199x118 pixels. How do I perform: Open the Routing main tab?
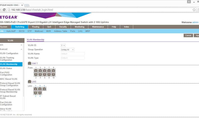point(36,27)
